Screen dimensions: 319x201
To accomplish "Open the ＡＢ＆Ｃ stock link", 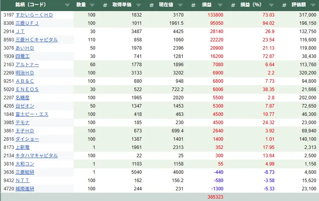I will click(25, 81).
